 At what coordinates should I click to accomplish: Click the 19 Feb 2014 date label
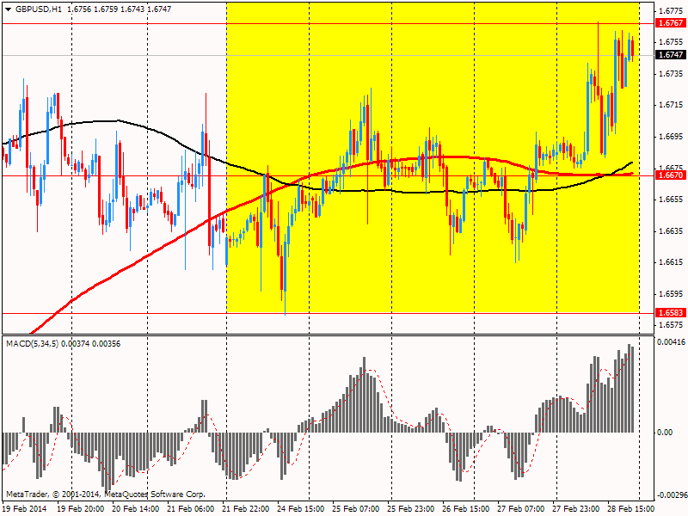point(26,509)
